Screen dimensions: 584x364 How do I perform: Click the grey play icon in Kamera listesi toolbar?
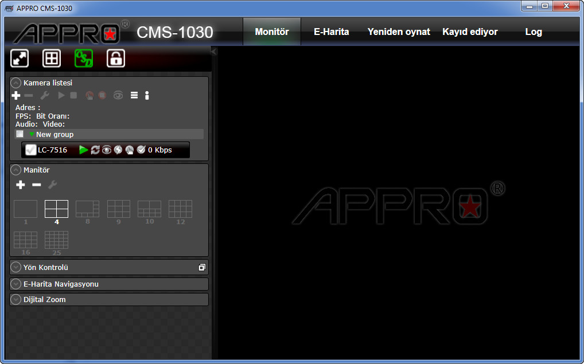tap(61, 96)
